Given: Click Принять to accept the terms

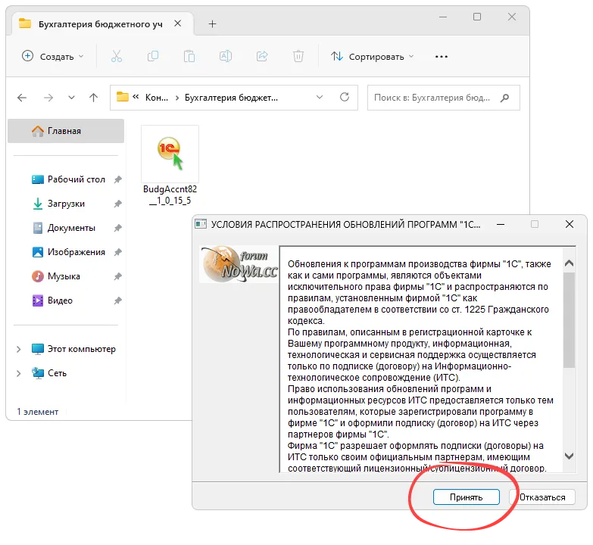Looking at the screenshot, I should point(466,497).
